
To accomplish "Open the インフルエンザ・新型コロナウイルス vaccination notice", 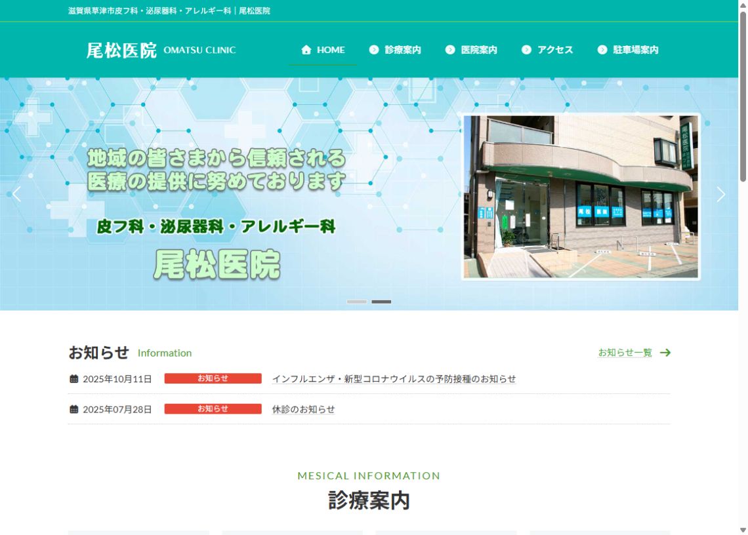I will coord(394,378).
